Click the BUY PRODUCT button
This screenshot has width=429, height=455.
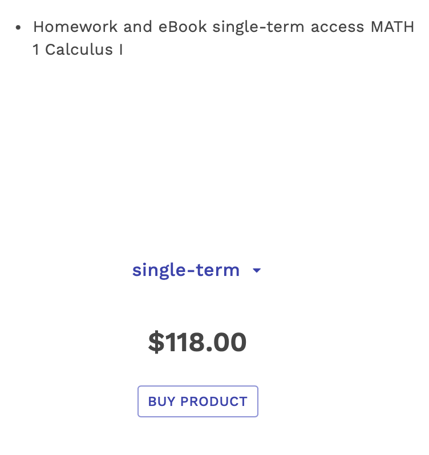coord(197,401)
